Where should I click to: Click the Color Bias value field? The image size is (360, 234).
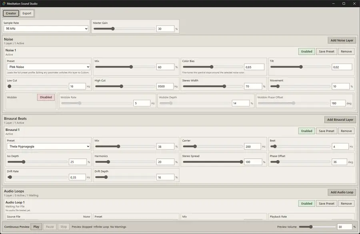(x=254, y=67)
